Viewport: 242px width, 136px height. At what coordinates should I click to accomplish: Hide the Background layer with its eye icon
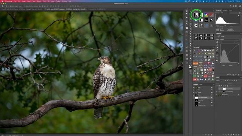click(217, 95)
